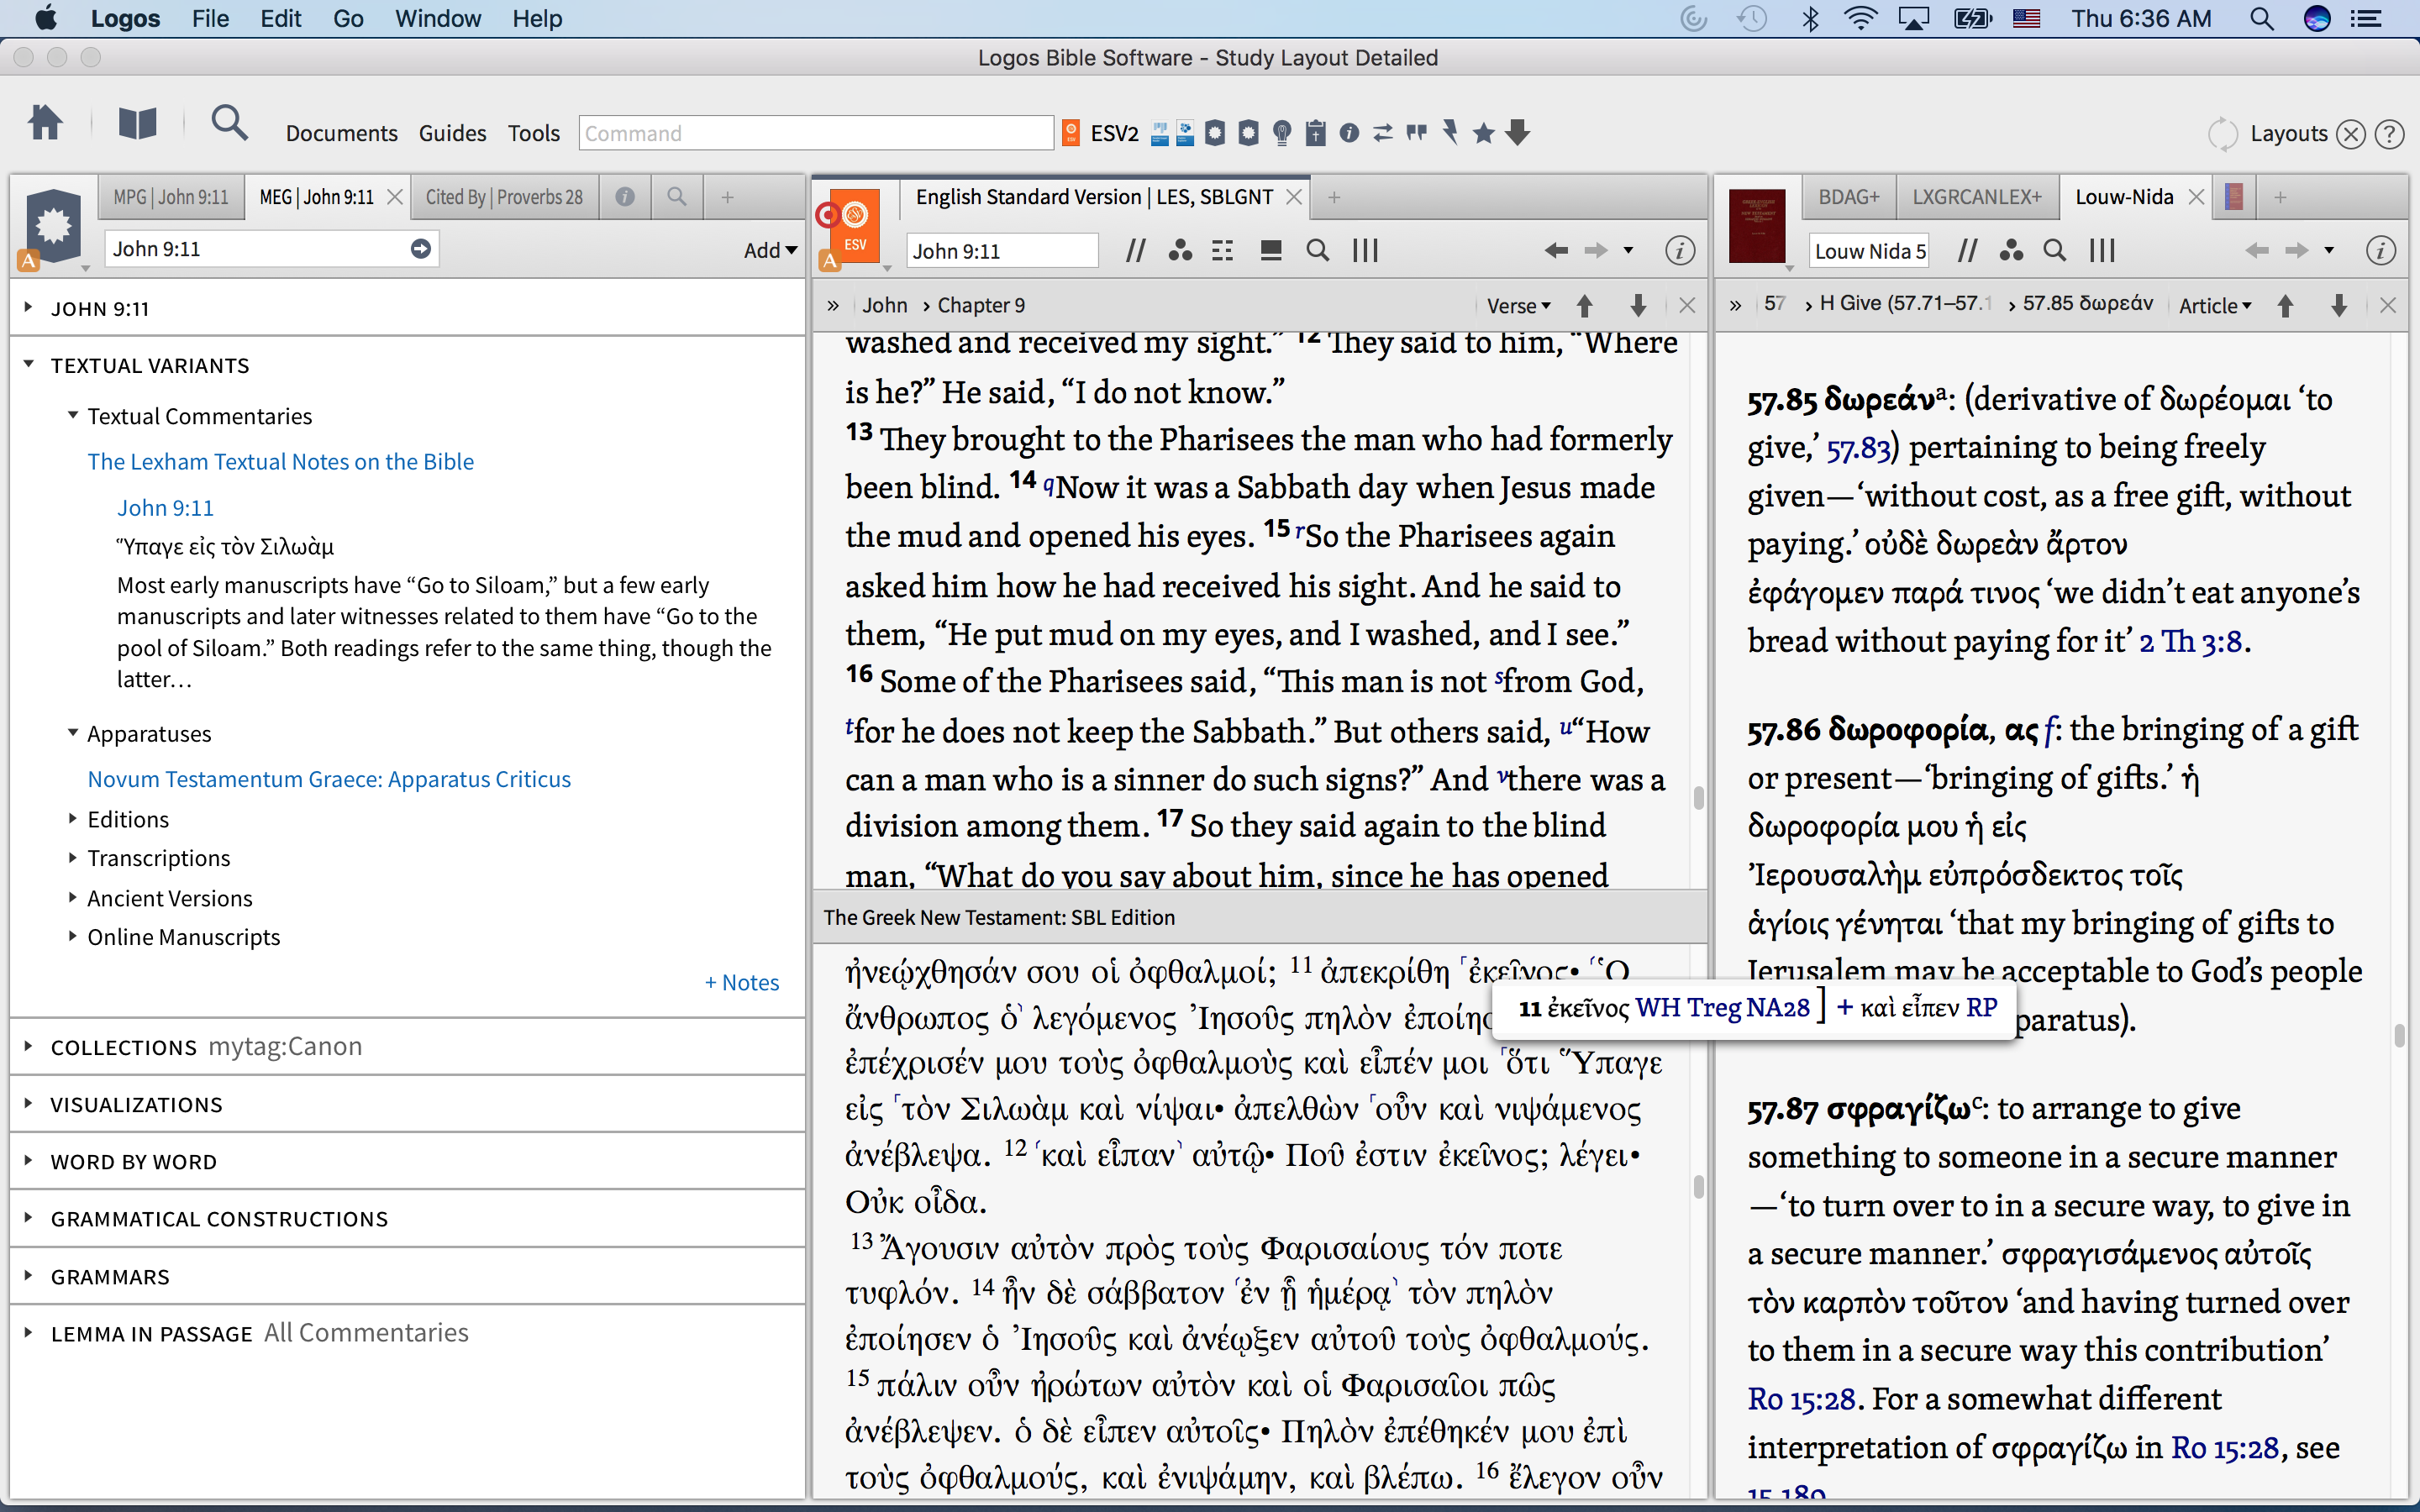Switch to MPG | John 9:11 tab
This screenshot has width=2420, height=1512.
pos(171,197)
